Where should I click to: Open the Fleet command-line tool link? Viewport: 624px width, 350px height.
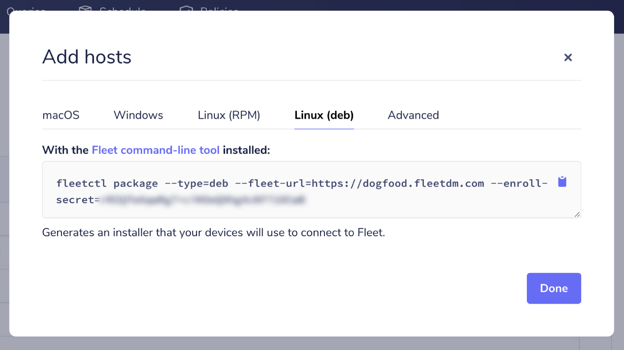(156, 150)
